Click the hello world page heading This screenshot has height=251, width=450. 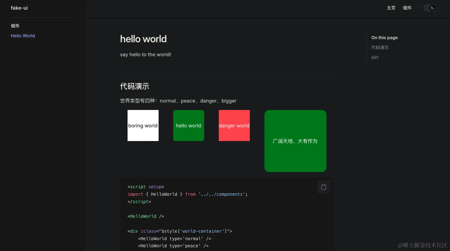click(x=143, y=39)
